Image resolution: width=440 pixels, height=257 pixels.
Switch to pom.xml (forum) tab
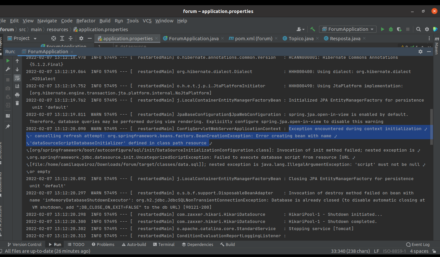(x=250, y=39)
